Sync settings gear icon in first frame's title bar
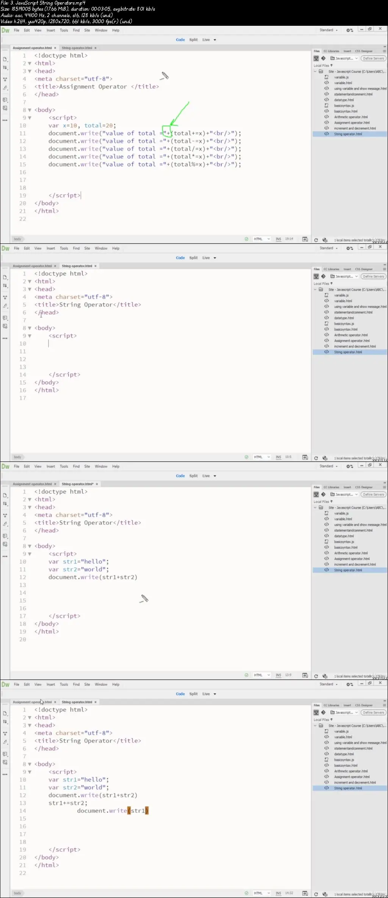This screenshot has height=898, width=388. coord(349,30)
